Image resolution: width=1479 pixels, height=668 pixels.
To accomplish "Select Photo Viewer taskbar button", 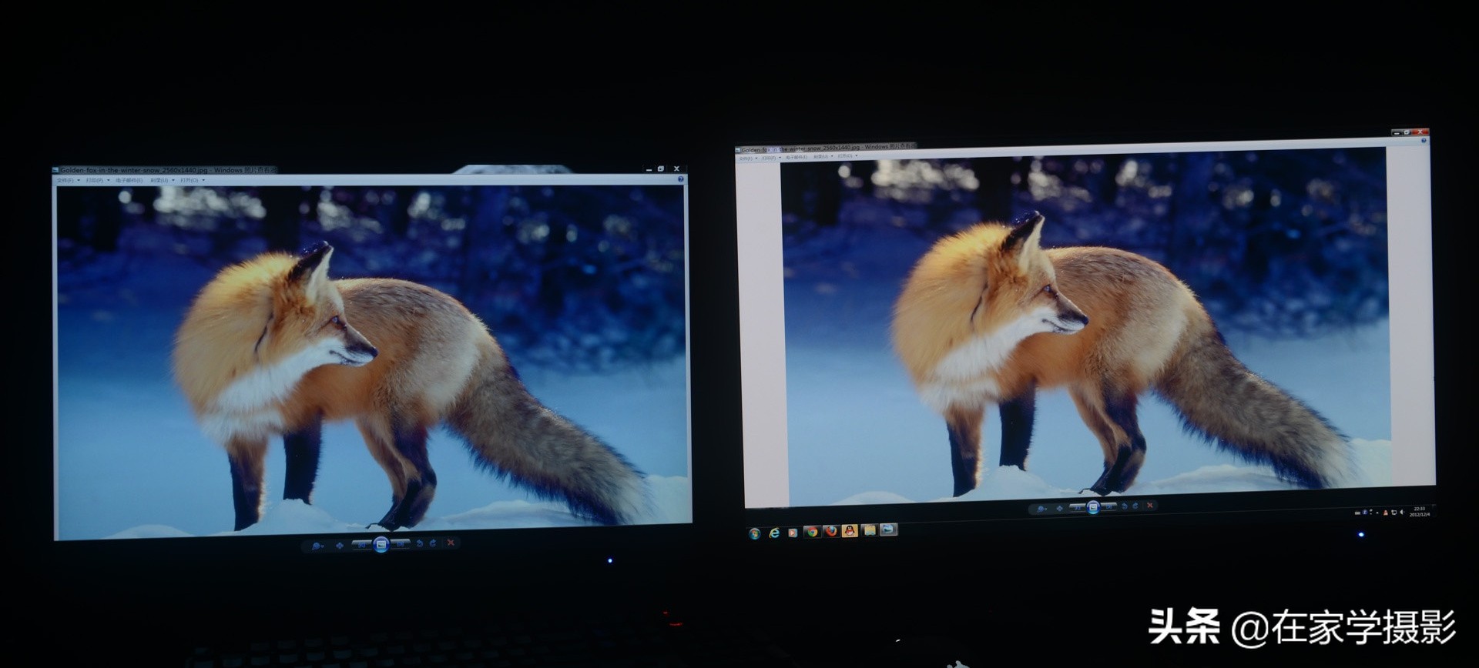I will click(x=889, y=529).
